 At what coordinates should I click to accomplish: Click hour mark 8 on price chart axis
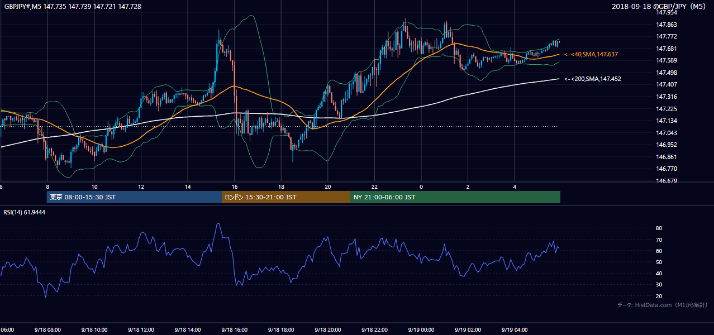[47, 187]
